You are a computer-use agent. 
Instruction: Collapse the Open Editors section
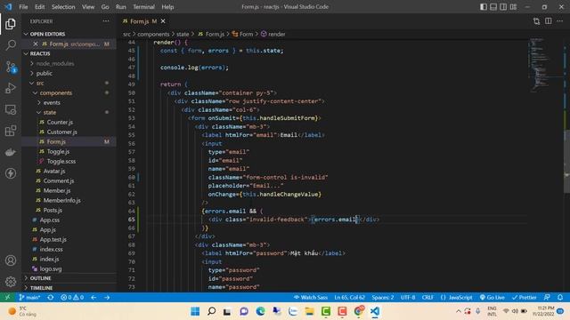click(69, 34)
